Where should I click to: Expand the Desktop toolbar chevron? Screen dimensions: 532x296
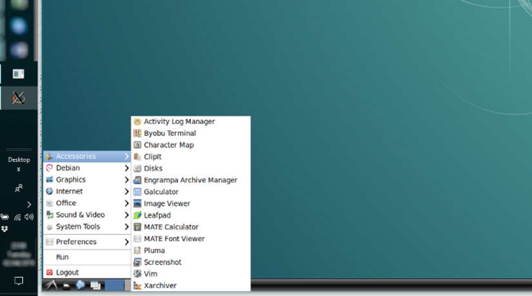point(19,169)
